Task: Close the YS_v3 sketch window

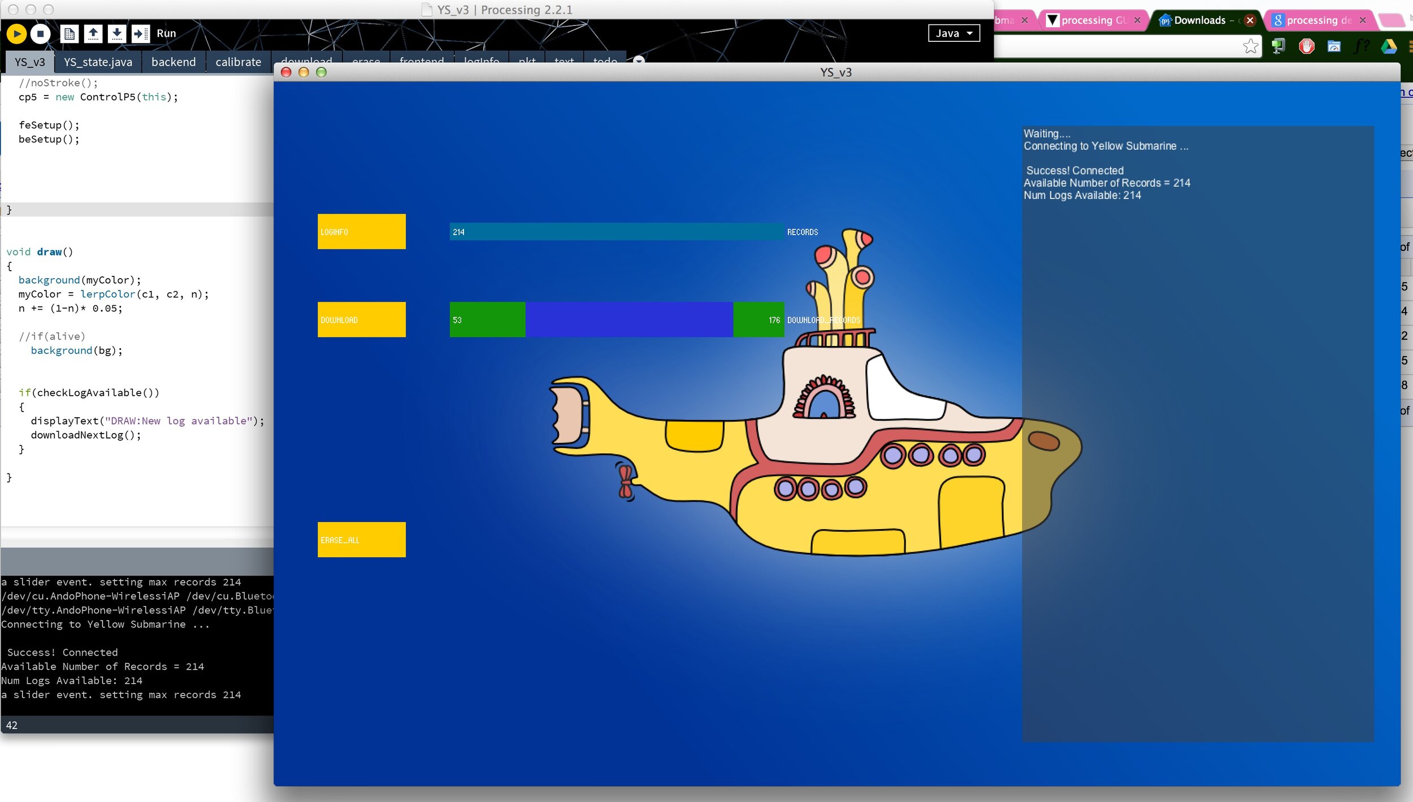Action: tap(286, 72)
